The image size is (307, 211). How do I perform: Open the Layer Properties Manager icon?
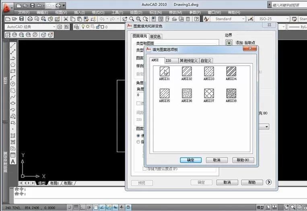[x=76, y=27]
